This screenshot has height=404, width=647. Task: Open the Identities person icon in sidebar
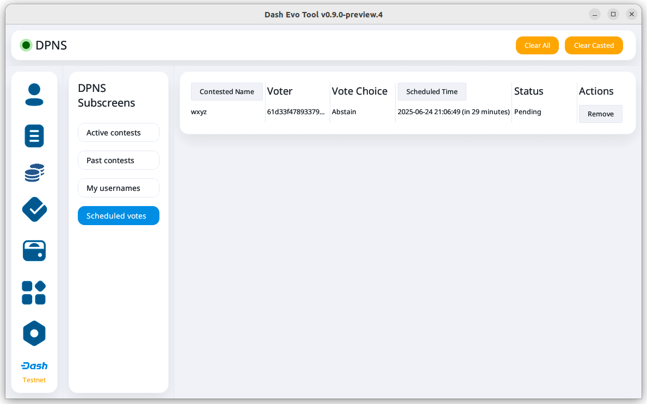point(34,95)
